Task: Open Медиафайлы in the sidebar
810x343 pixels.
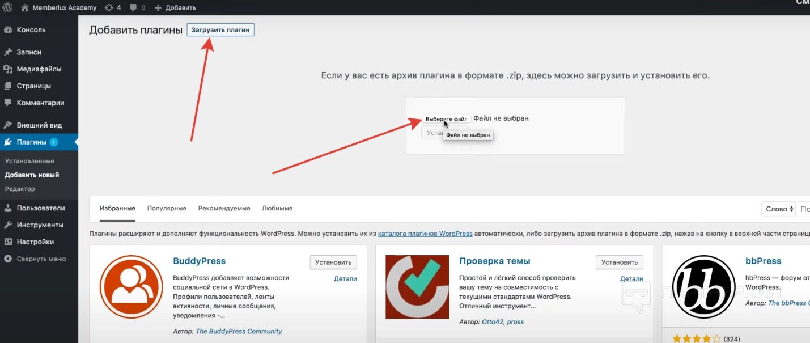Action: point(39,69)
